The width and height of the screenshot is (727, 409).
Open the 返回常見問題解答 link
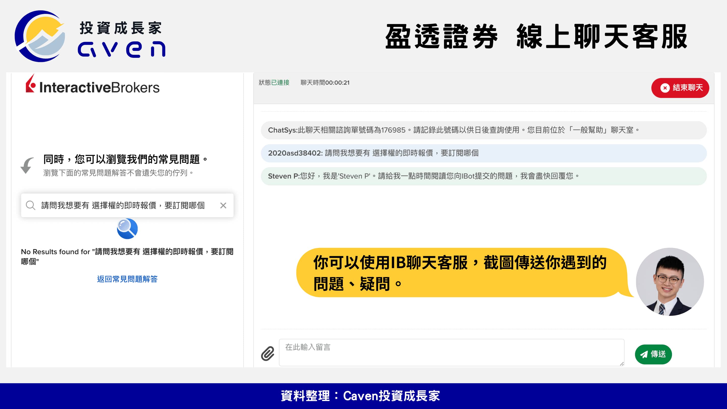[127, 279]
